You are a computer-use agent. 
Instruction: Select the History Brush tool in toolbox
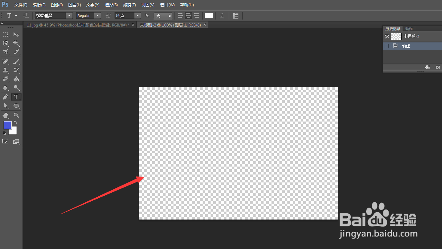click(x=16, y=70)
